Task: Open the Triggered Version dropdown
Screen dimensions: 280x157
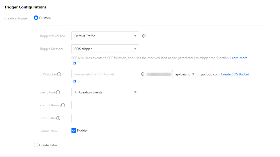Action: [x=105, y=36]
